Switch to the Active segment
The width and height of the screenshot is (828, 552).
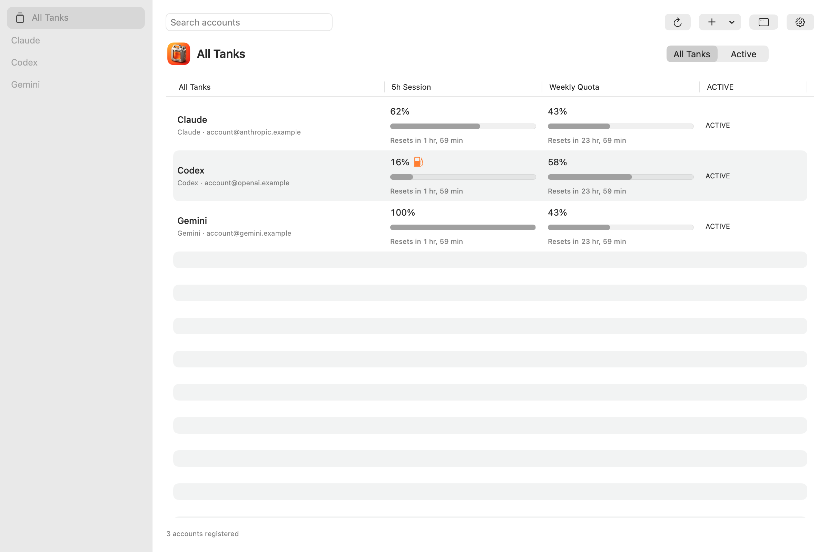point(743,54)
